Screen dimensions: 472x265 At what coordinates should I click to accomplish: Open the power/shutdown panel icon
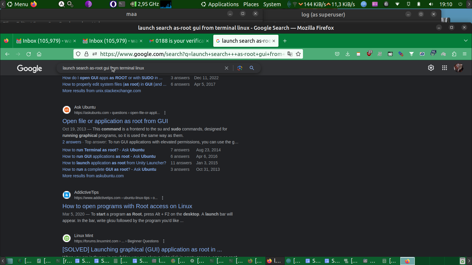click(x=460, y=4)
